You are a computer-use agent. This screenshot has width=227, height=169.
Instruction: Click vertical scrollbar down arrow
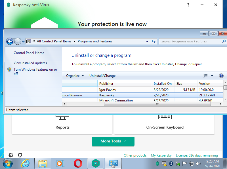click(x=225, y=99)
